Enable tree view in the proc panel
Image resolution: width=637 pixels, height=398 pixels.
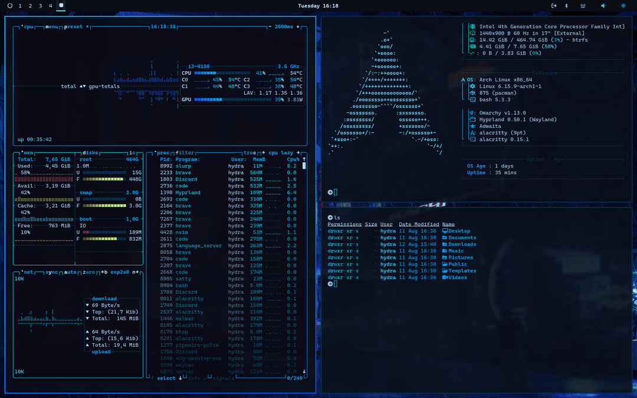pyautogui.click(x=249, y=152)
